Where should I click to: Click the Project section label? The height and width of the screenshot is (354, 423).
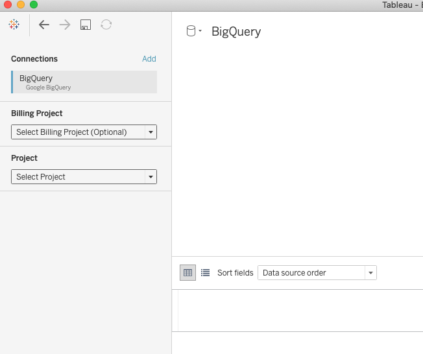click(24, 158)
